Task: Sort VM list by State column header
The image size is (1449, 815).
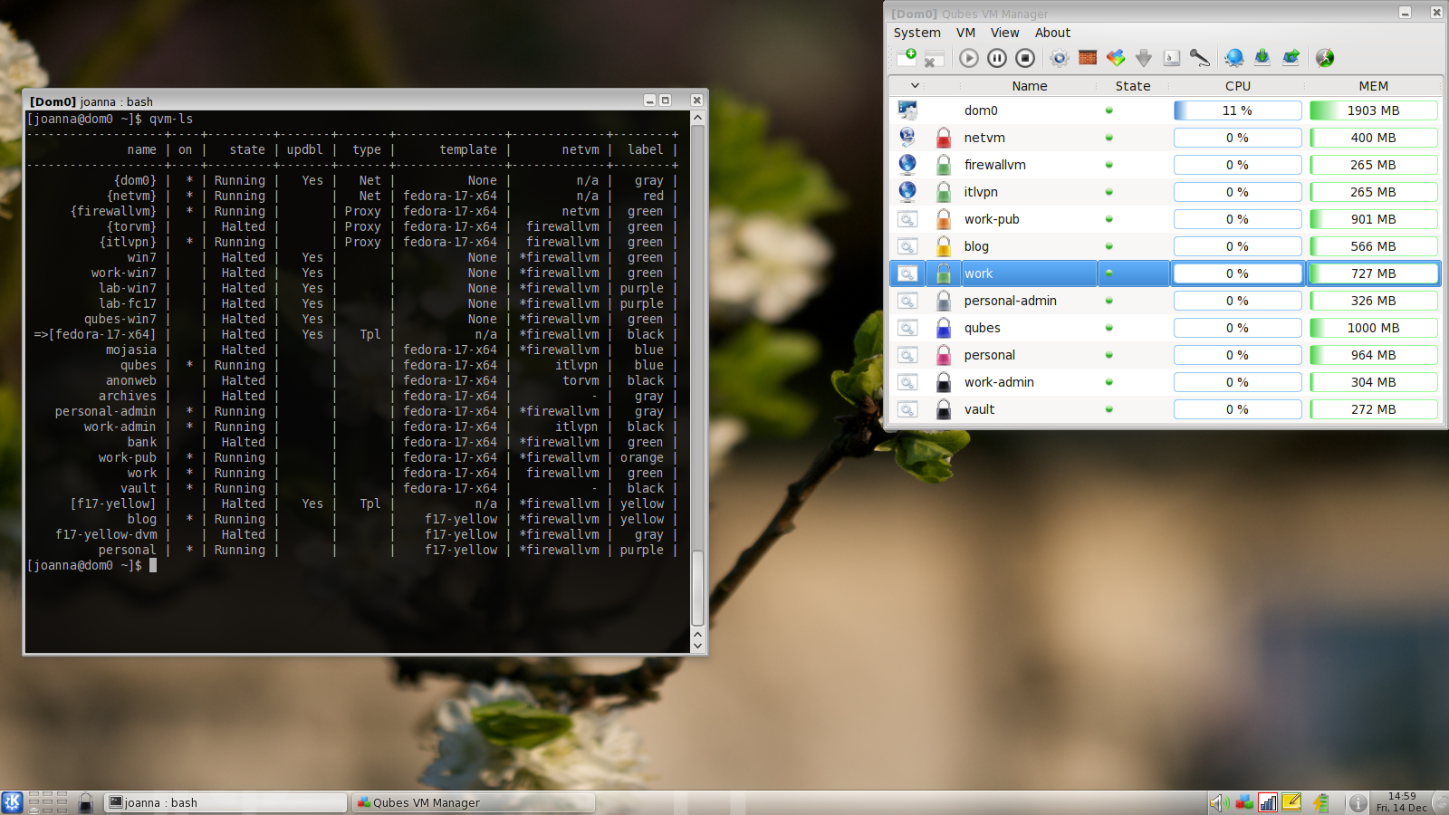Action: coord(1133,86)
